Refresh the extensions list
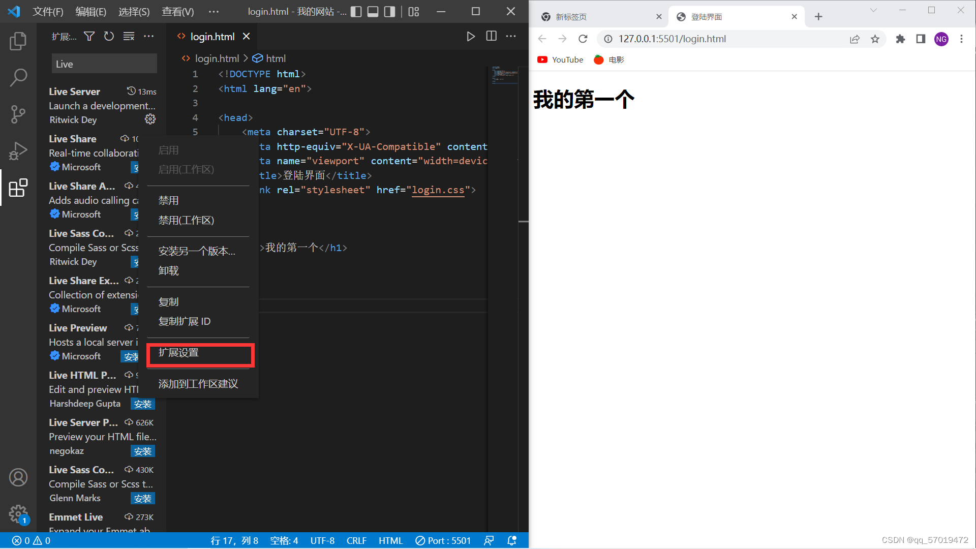Image resolution: width=976 pixels, height=549 pixels. 109,36
